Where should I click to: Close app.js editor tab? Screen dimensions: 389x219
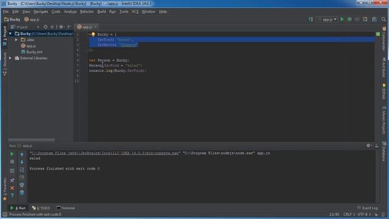tap(95, 27)
